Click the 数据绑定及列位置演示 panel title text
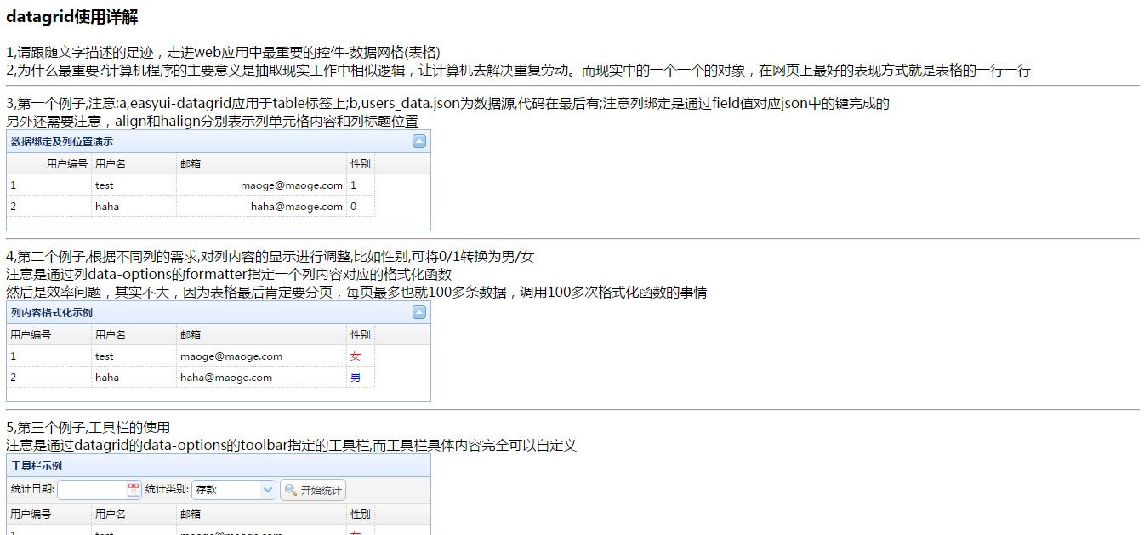This screenshot has width=1144, height=535. 61,141
